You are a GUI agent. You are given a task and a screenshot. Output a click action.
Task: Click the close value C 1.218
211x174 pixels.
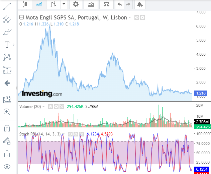72,24
